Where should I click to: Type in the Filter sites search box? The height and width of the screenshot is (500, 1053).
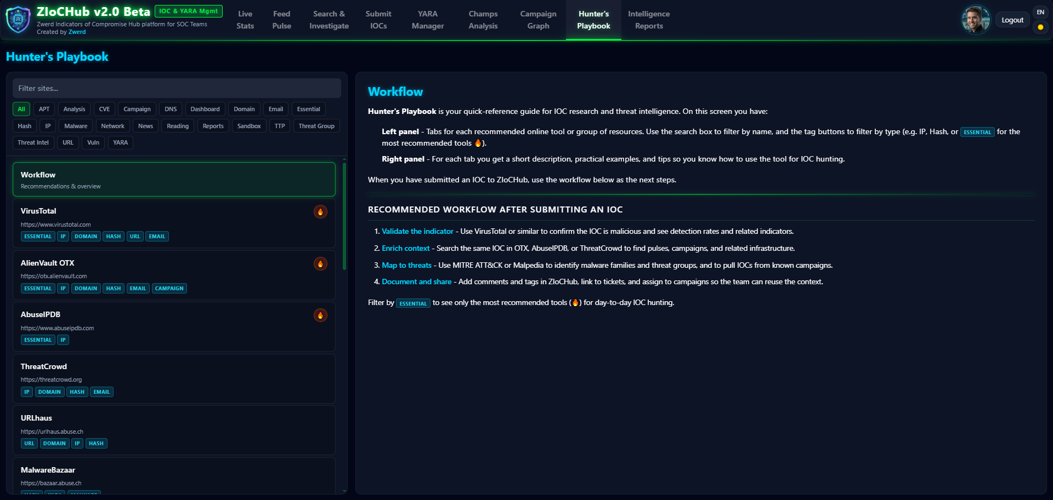[x=177, y=88]
